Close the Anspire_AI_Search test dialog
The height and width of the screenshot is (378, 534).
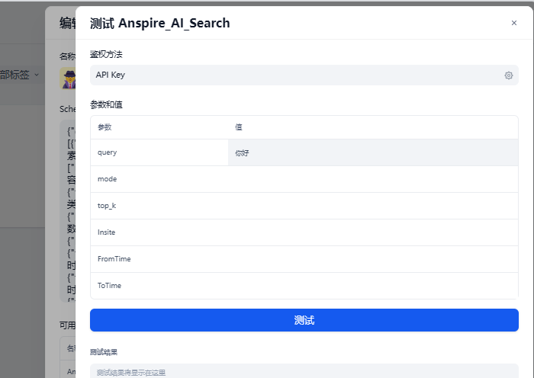514,23
